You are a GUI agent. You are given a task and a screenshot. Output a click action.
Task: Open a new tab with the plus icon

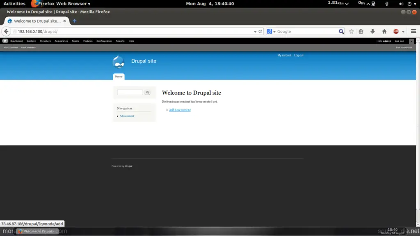[75, 21]
